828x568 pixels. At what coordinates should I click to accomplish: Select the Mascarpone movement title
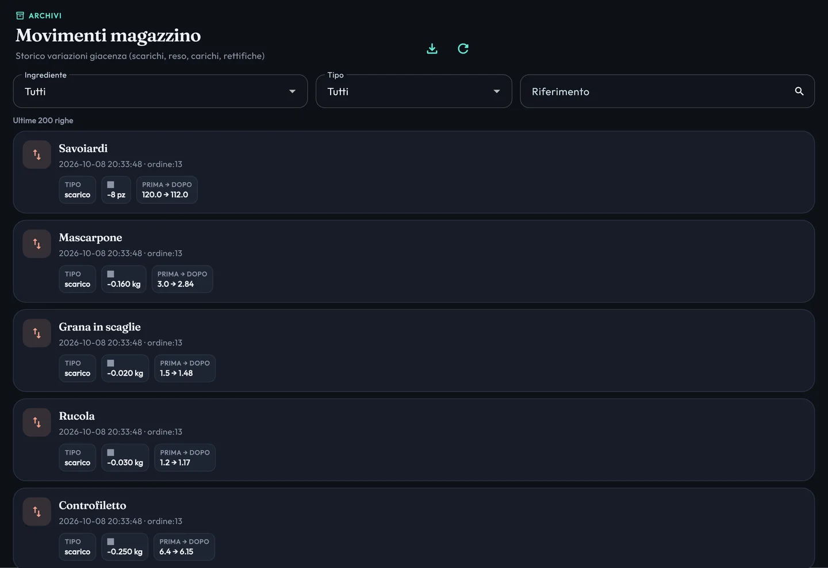click(x=90, y=237)
